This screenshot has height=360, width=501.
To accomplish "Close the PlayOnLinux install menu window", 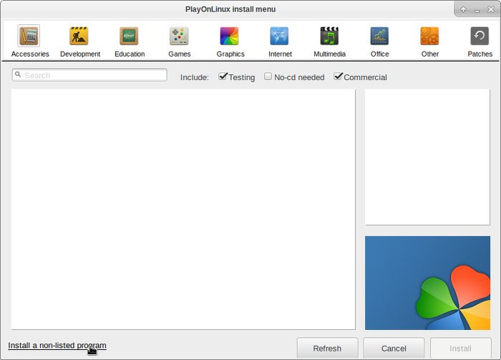I will [491, 9].
